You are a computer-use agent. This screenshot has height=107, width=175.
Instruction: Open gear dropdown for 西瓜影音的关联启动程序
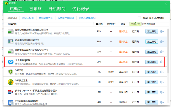click(162, 41)
